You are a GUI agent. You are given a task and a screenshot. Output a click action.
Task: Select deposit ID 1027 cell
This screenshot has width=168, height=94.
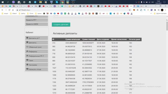[x=54, y=68]
